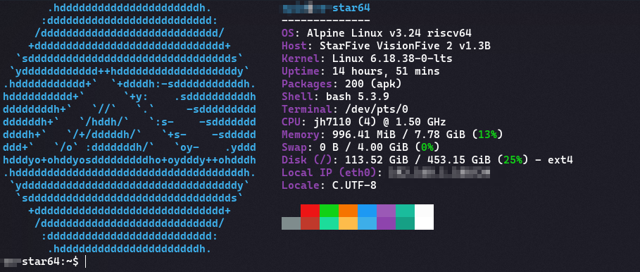Select '/dev/pts/0' terminal path
This screenshot has height=272, width=640.
(377, 109)
